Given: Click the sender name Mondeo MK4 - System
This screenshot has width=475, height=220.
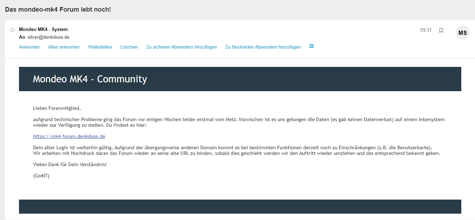Looking at the screenshot, I should [43, 30].
